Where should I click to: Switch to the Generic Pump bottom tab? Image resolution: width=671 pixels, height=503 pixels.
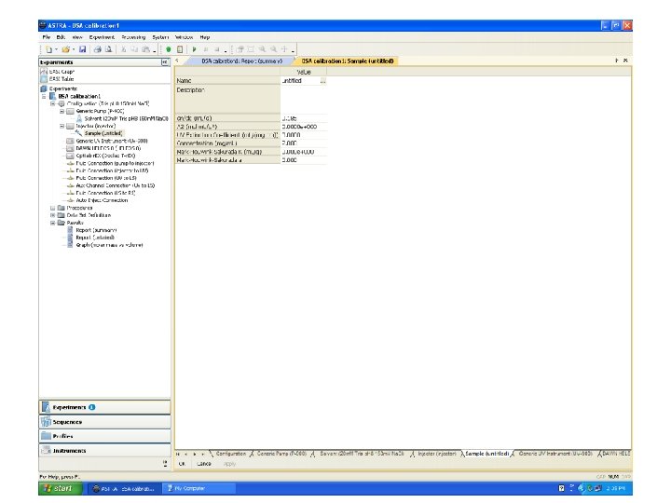click(281, 454)
